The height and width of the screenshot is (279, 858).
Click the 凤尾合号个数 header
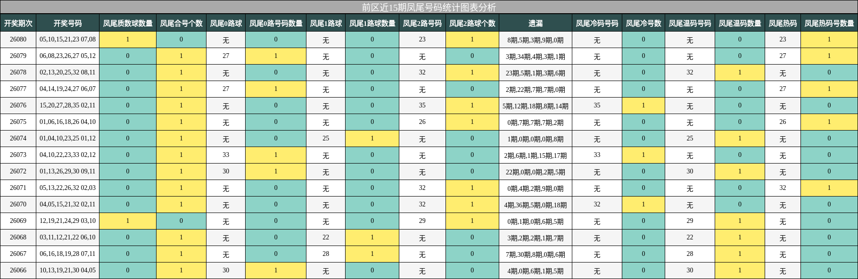pyautogui.click(x=181, y=23)
